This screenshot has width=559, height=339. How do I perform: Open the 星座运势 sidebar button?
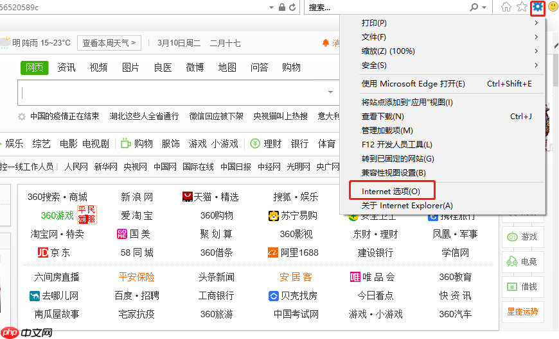tap(522, 312)
